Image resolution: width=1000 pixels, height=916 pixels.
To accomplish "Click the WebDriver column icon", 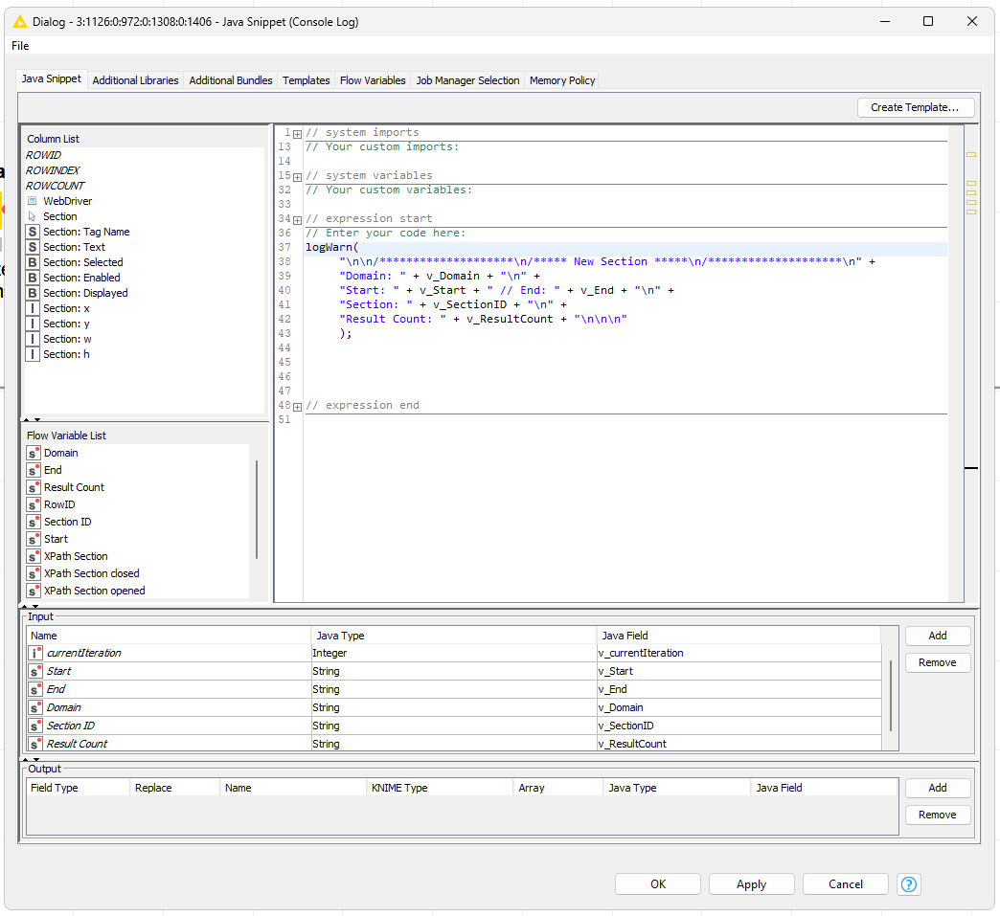I will 33,201.
